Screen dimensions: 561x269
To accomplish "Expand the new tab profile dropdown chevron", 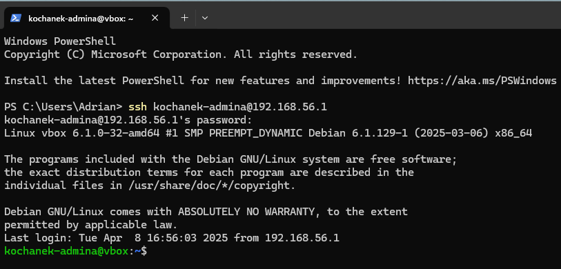I will [x=205, y=18].
